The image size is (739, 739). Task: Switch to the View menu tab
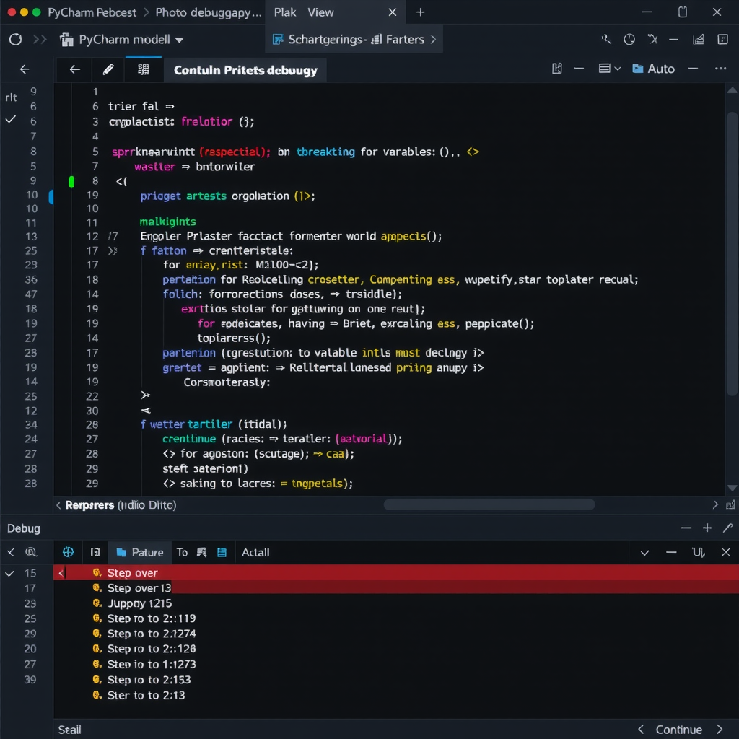point(321,12)
